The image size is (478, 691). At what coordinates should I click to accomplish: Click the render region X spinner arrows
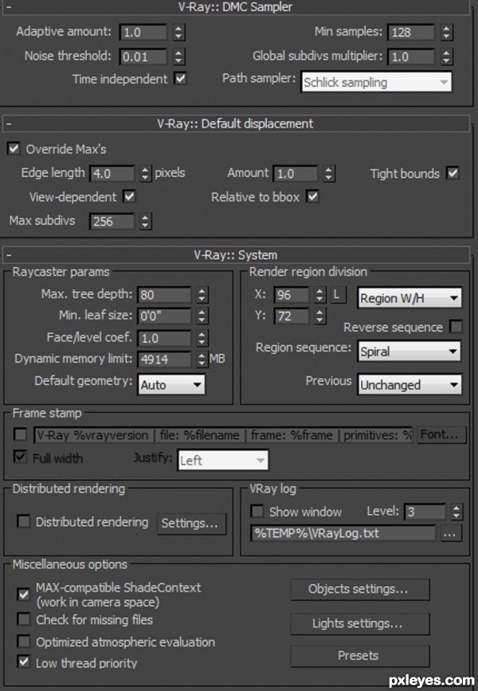tap(319, 294)
